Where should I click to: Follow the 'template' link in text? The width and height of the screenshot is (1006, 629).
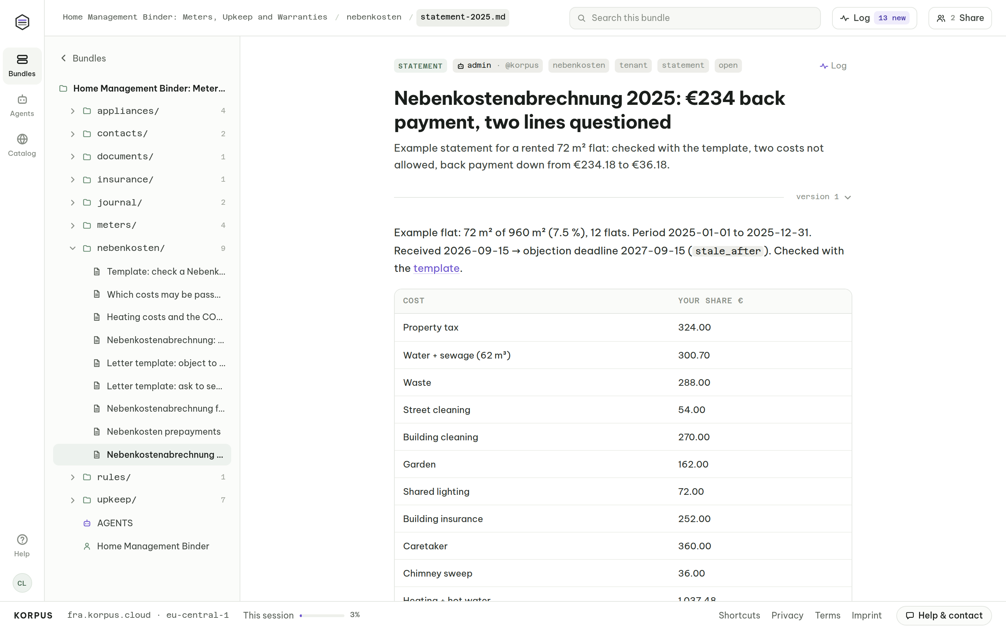[436, 268]
